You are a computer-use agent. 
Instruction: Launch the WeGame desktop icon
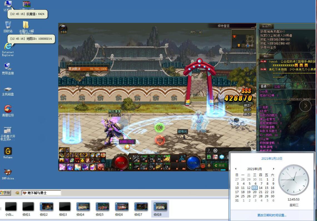click(8, 153)
